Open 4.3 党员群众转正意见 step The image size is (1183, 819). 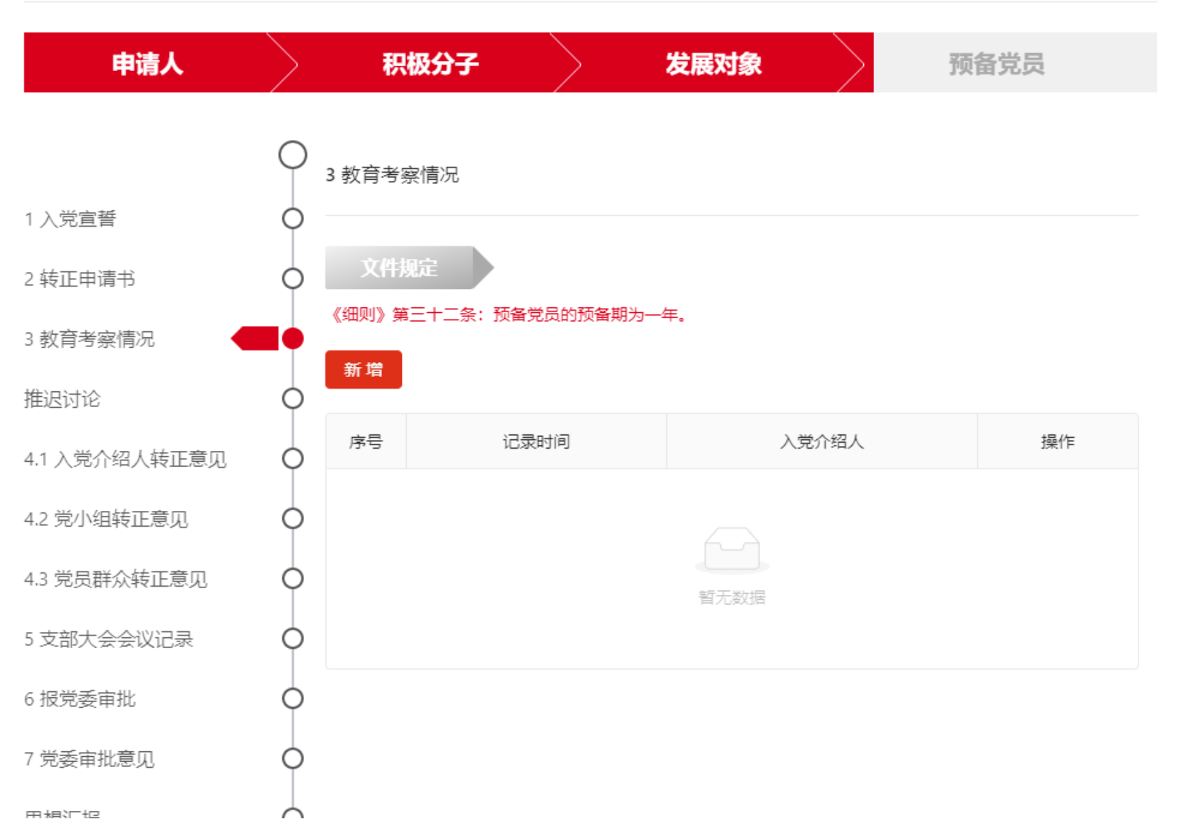[115, 579]
